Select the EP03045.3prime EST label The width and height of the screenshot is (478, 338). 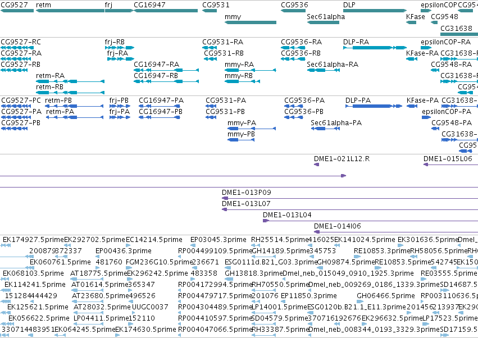(x=218, y=240)
